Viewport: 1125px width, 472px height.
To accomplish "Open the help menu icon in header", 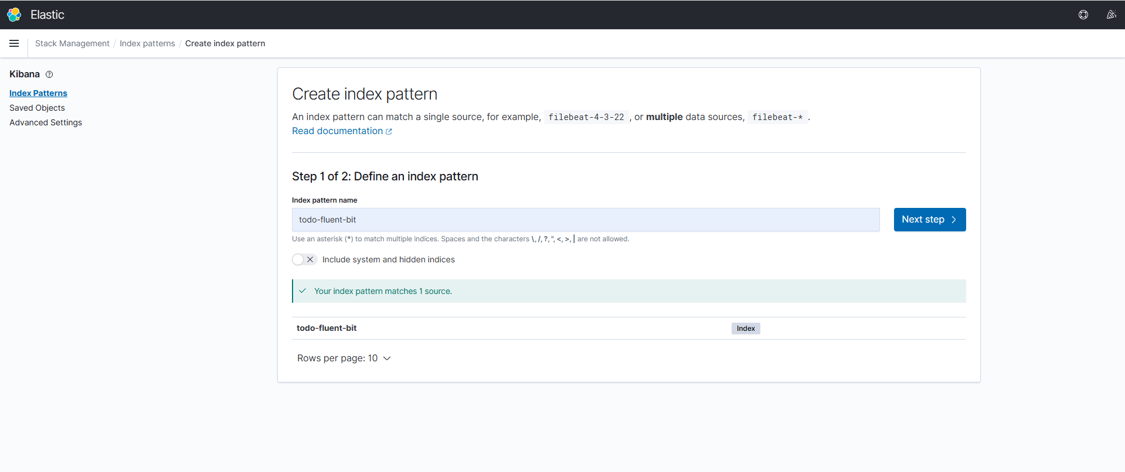I will 1083,15.
